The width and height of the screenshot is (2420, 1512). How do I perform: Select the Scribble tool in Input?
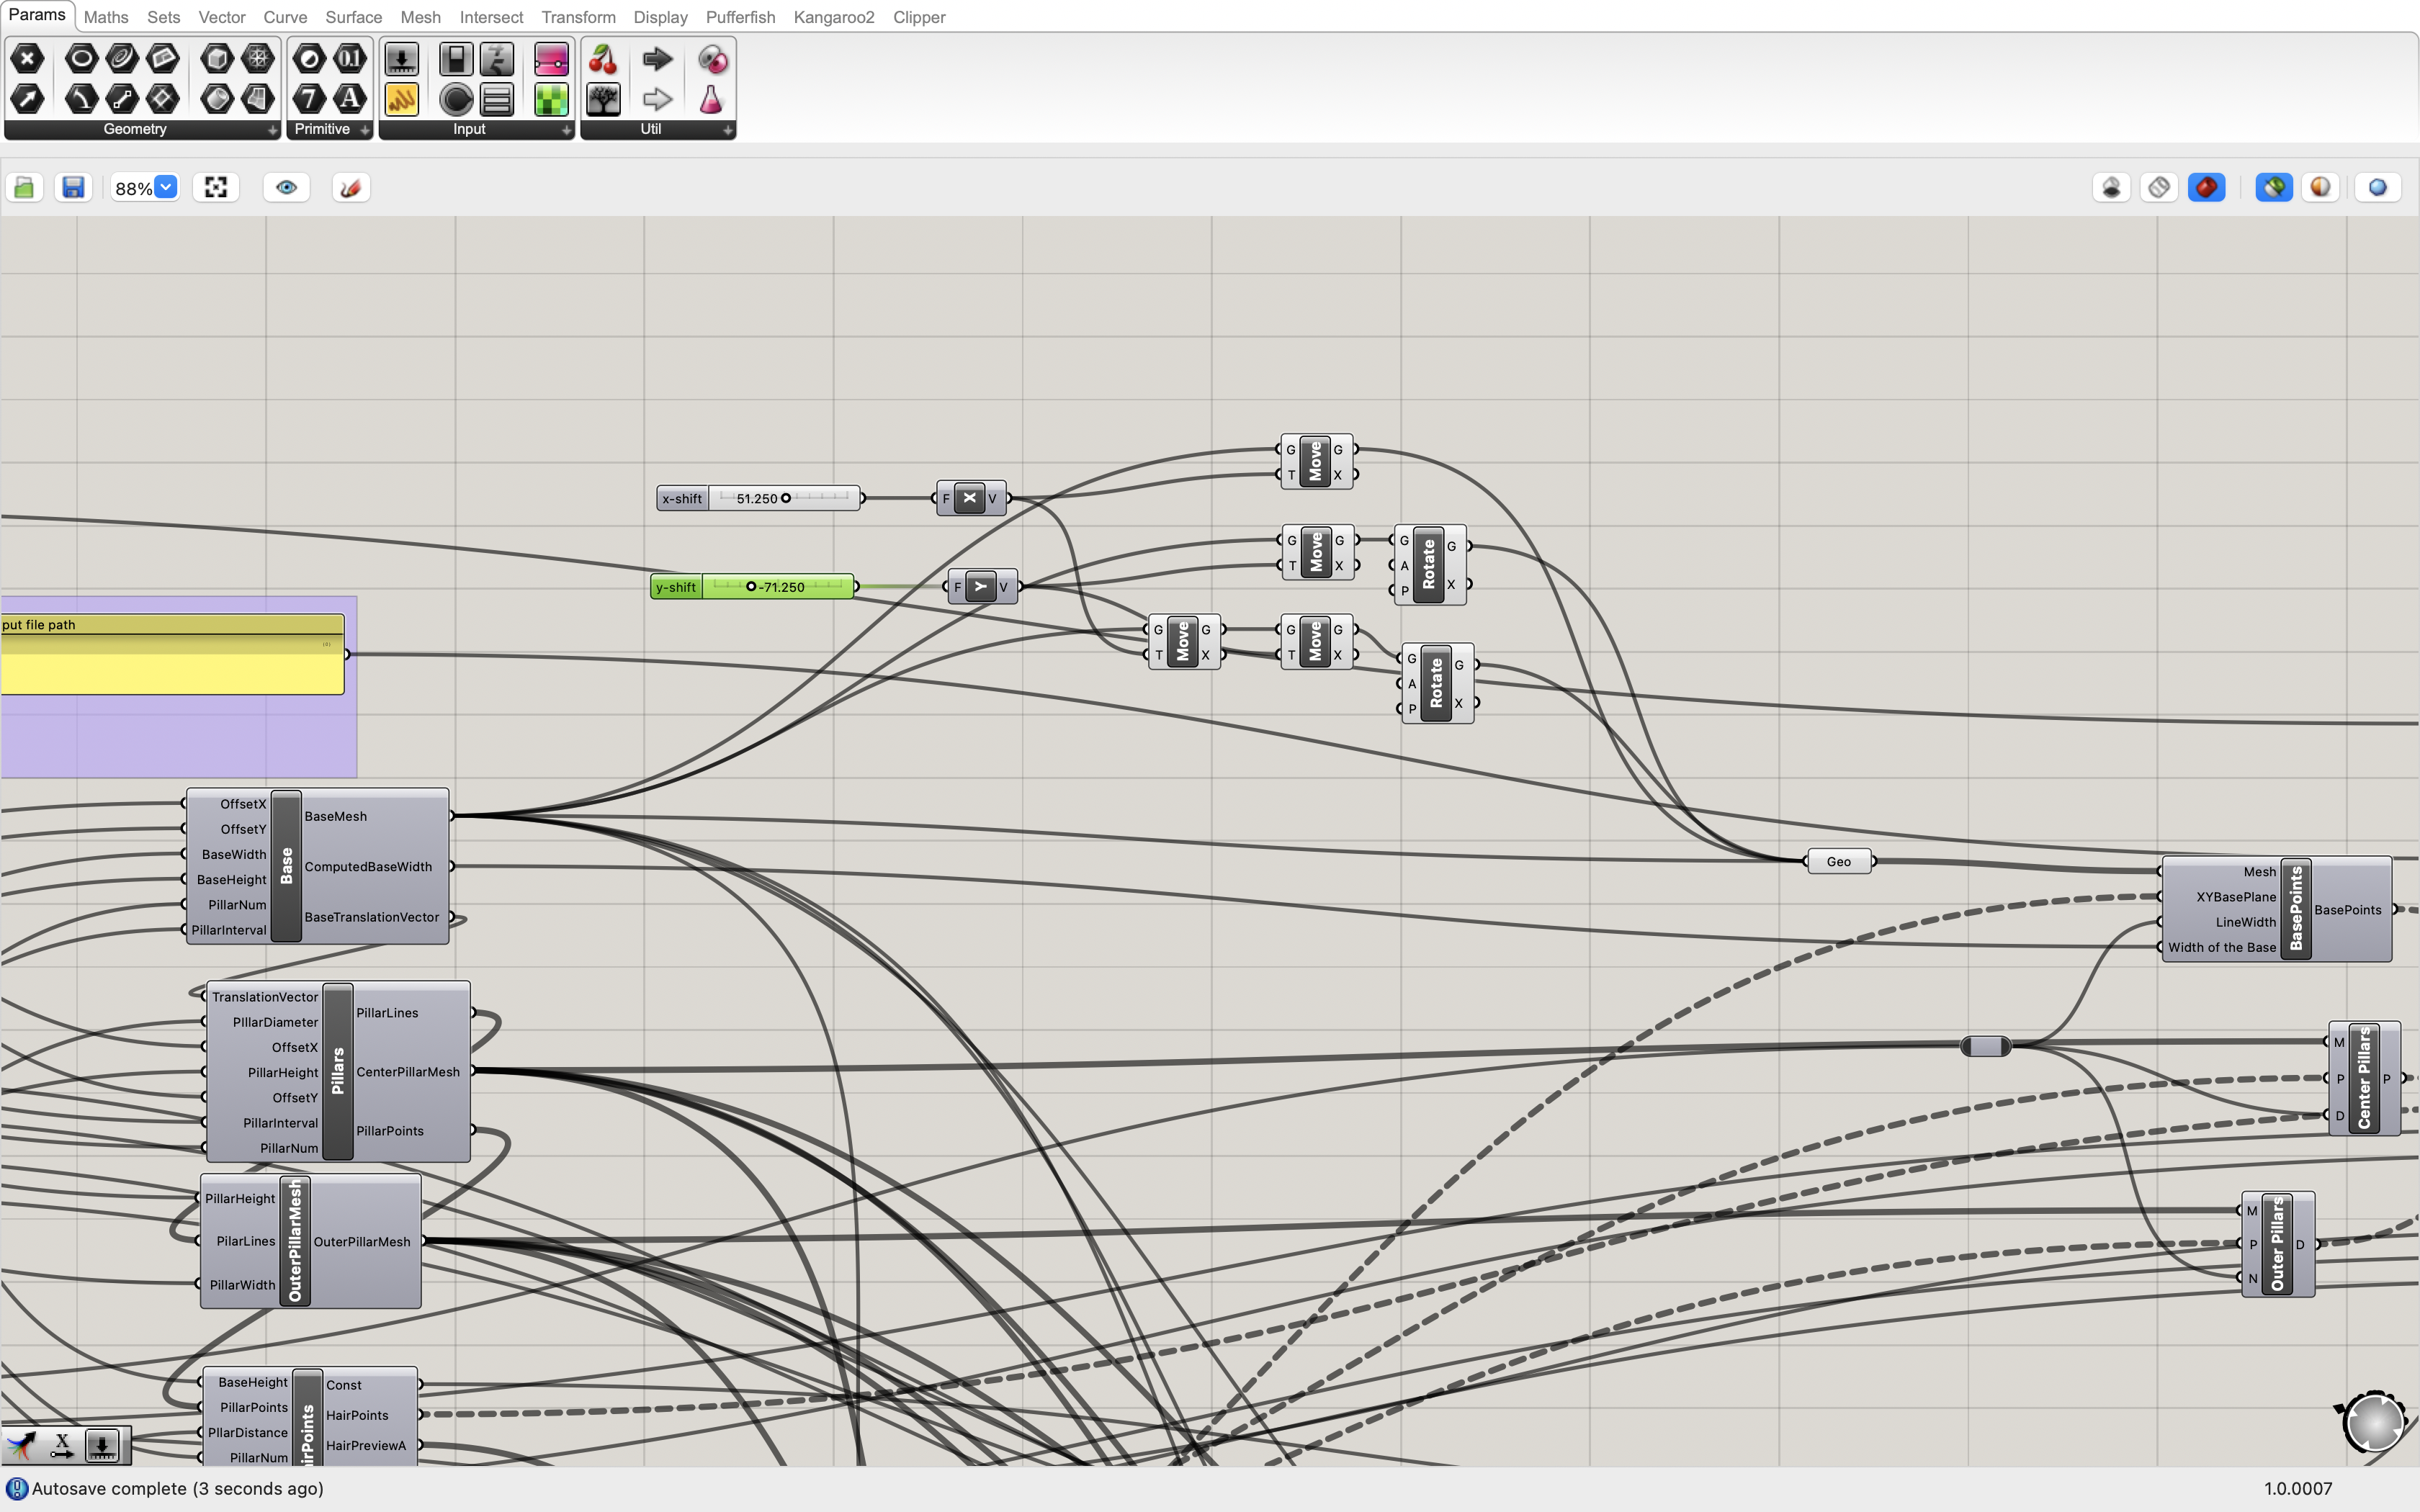(x=401, y=98)
